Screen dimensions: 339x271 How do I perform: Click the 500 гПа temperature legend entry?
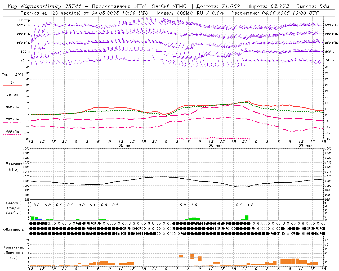[x=12, y=132]
